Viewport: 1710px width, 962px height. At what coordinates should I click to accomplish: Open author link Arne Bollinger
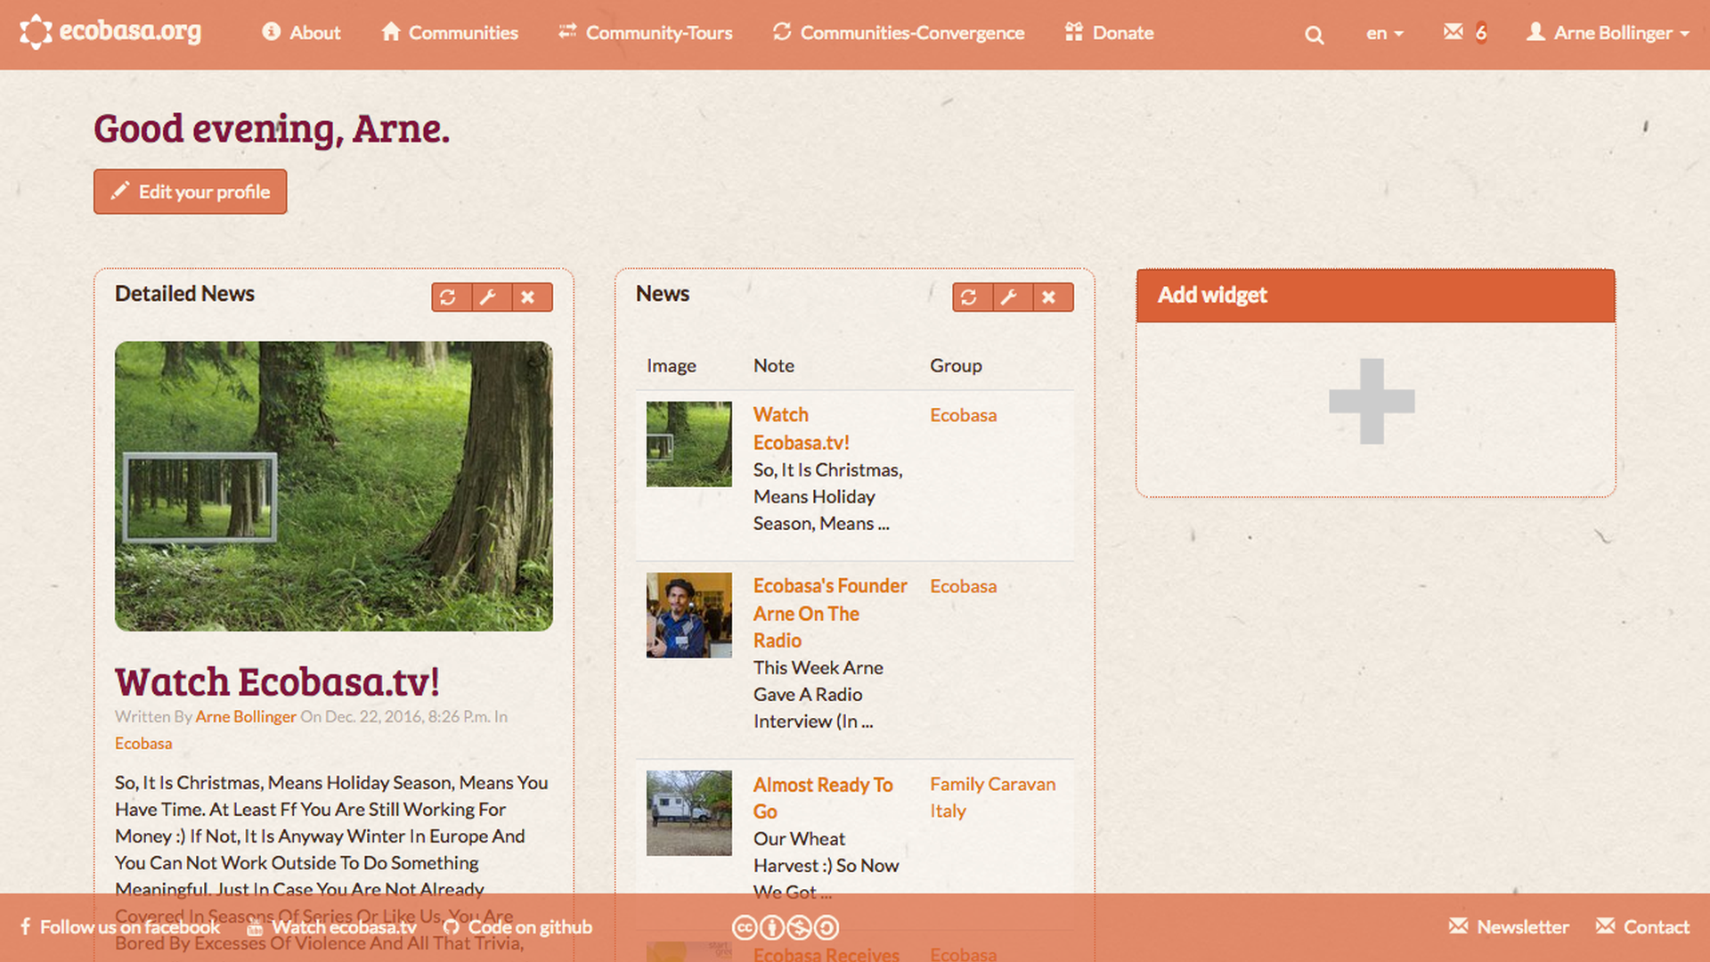pyautogui.click(x=246, y=717)
